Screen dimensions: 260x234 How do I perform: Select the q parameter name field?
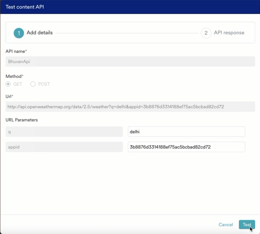coord(64,131)
